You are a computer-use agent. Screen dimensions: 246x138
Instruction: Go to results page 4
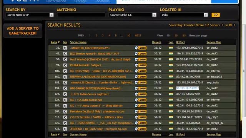(109, 36)
